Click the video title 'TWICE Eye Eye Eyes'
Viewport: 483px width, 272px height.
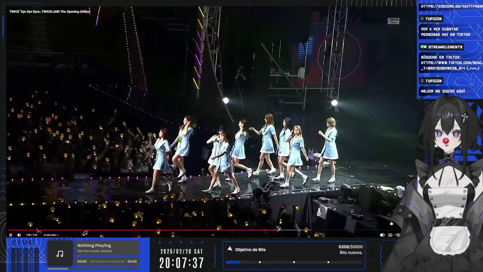50,12
